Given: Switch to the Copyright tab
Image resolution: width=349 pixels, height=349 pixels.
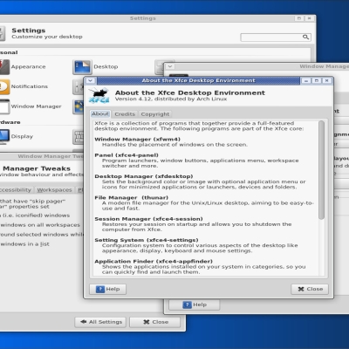Looking at the screenshot, I should click(x=155, y=114).
